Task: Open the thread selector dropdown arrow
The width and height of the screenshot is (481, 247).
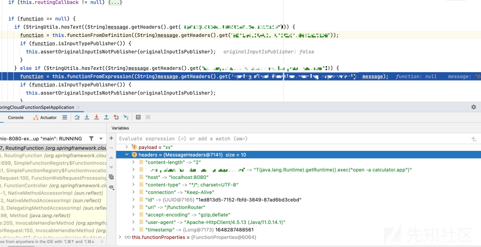Action: tap(101, 138)
